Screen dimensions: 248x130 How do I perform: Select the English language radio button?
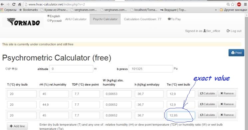tap(48, 16)
